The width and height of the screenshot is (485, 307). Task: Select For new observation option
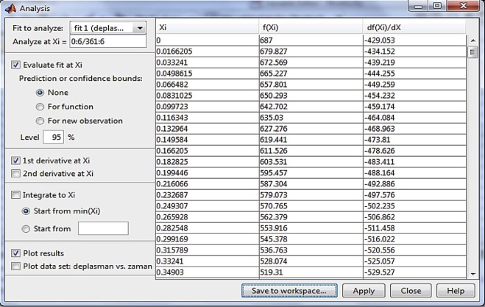(x=40, y=121)
